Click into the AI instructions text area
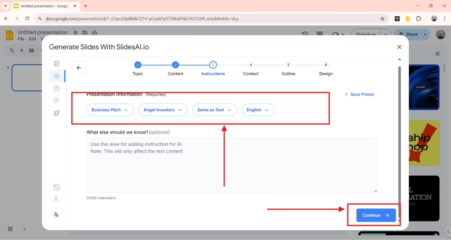451x240 pixels. [x=232, y=165]
